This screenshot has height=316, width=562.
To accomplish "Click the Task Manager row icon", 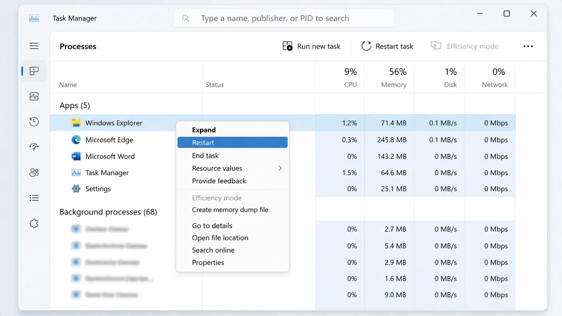I will tap(76, 172).
